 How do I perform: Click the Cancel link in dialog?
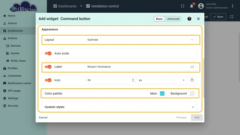pos(43,118)
